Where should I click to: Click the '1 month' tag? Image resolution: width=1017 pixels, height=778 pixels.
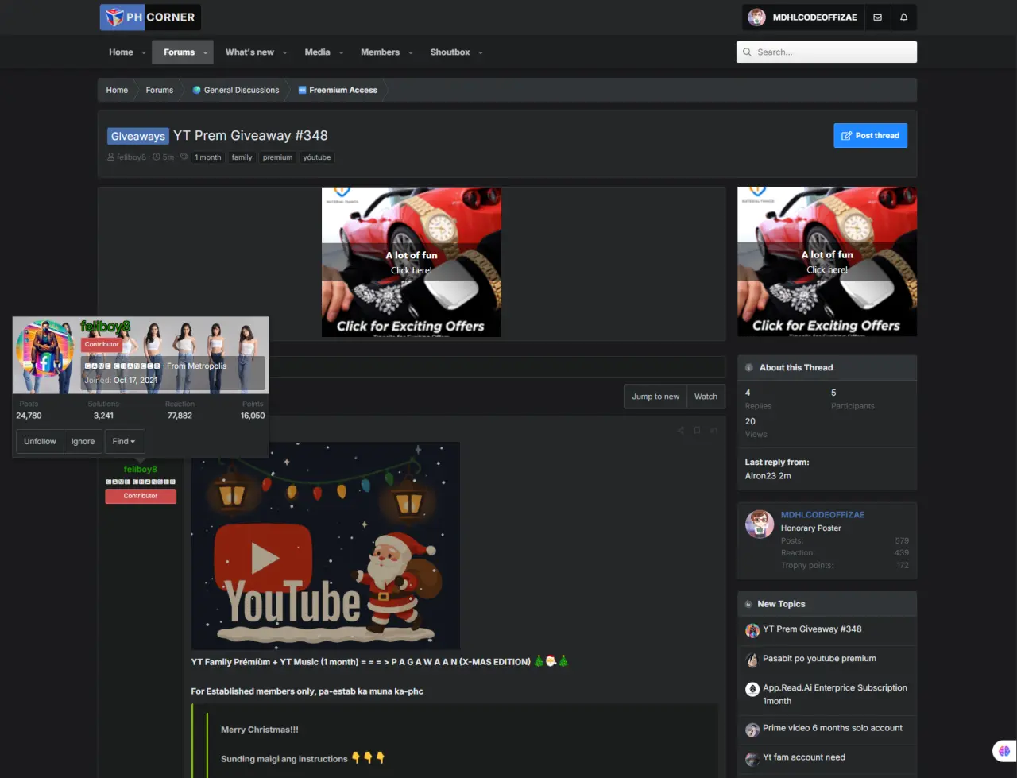[x=208, y=157]
